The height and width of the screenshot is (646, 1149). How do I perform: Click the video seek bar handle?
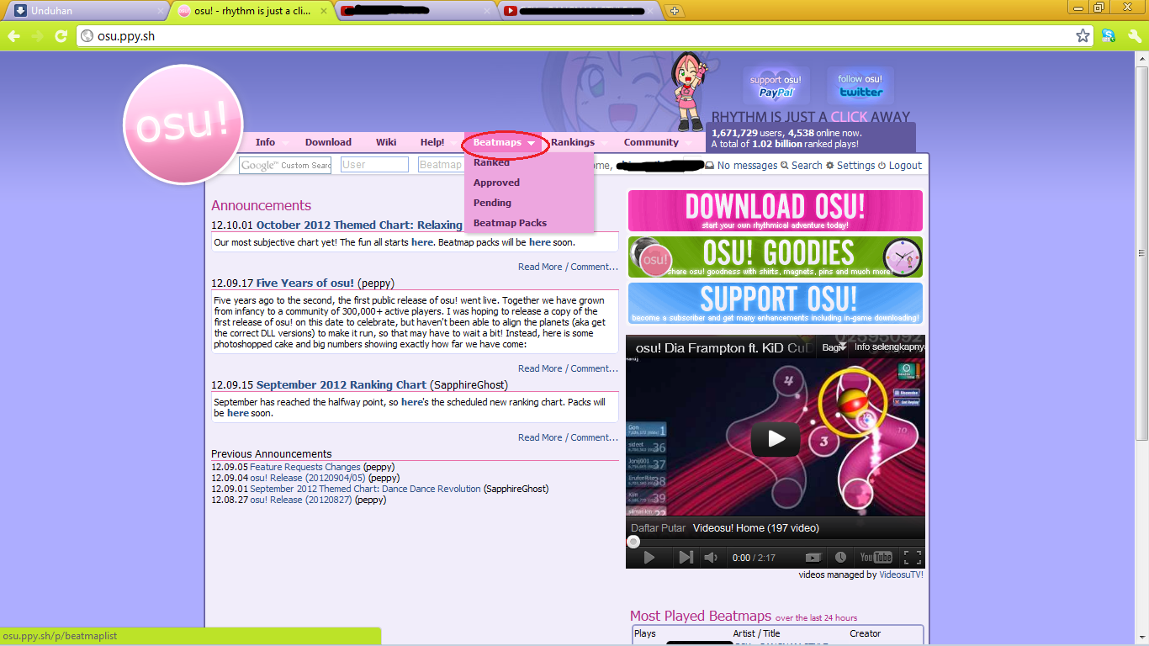tap(633, 542)
